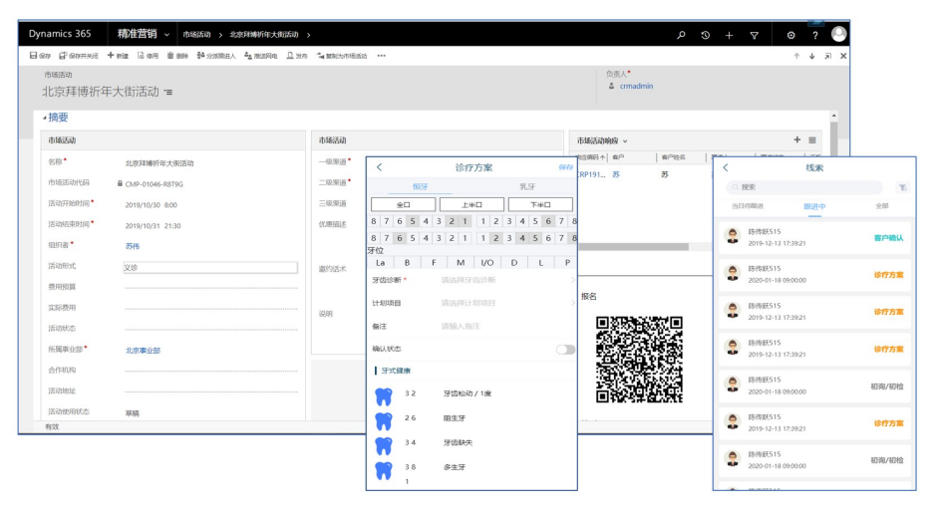This screenshot has width=938, height=520.
Task: Select tooth surface M option
Action: click(x=460, y=262)
